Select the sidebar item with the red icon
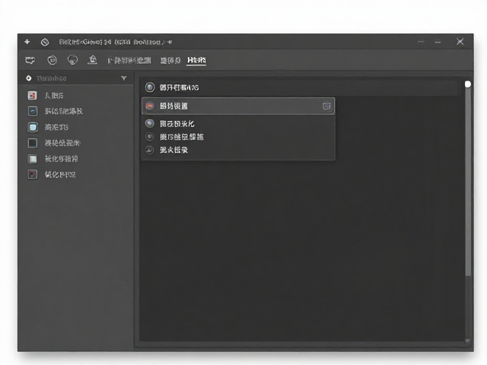The width and height of the screenshot is (487, 365). pos(76,95)
